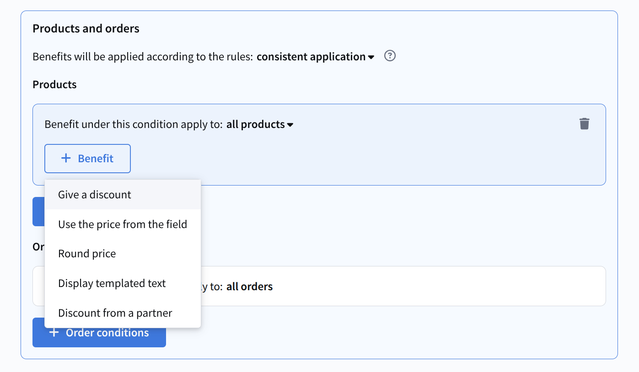Screen dimensions: 639x372
Task: Expand the caret after 'all products'
Action: click(x=290, y=125)
